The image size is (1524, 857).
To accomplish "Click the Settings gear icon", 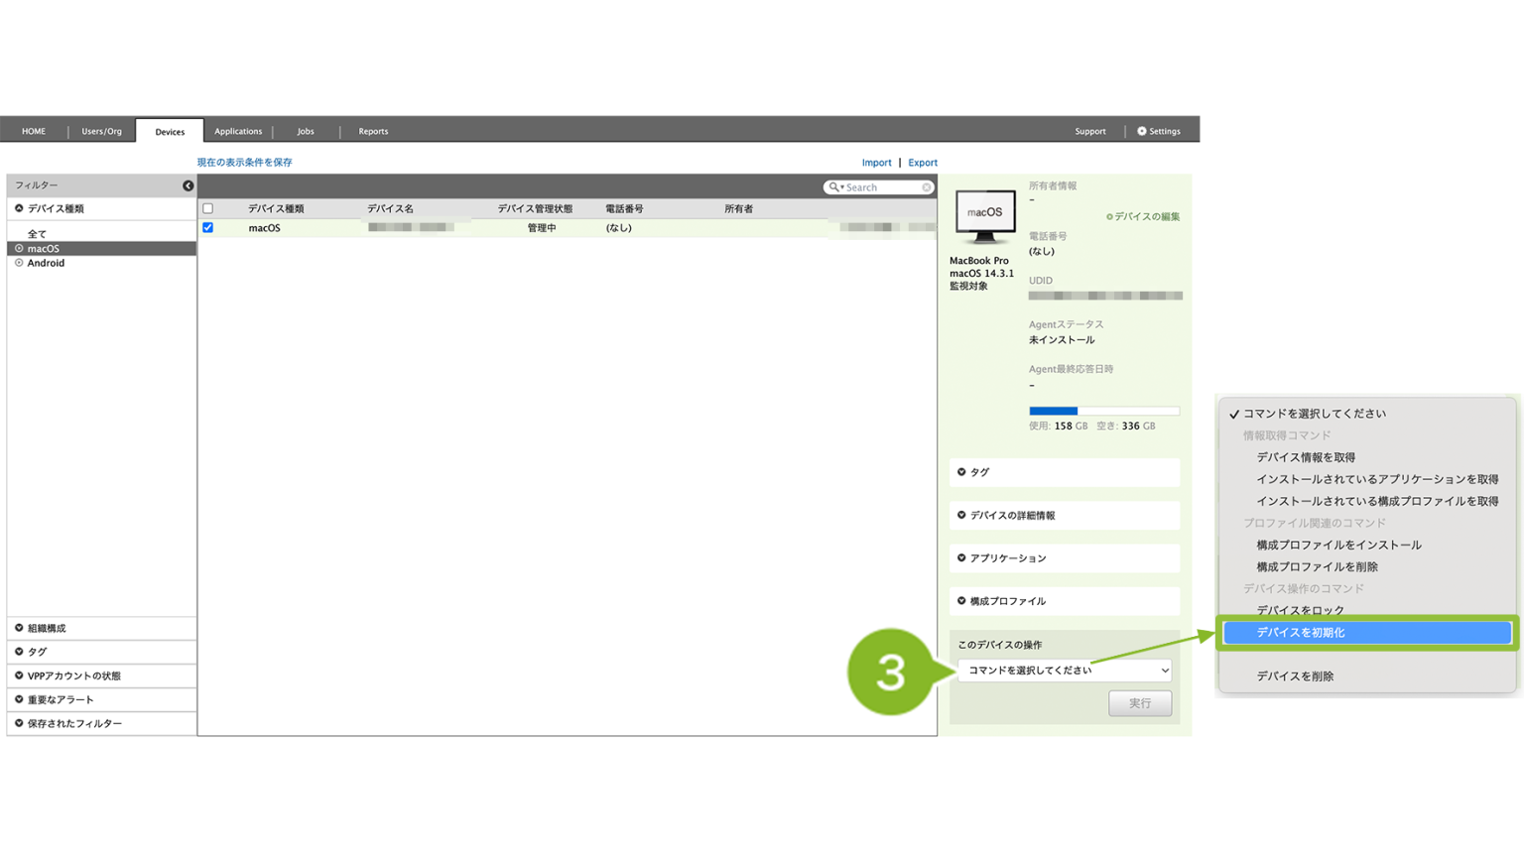I will tap(1141, 131).
